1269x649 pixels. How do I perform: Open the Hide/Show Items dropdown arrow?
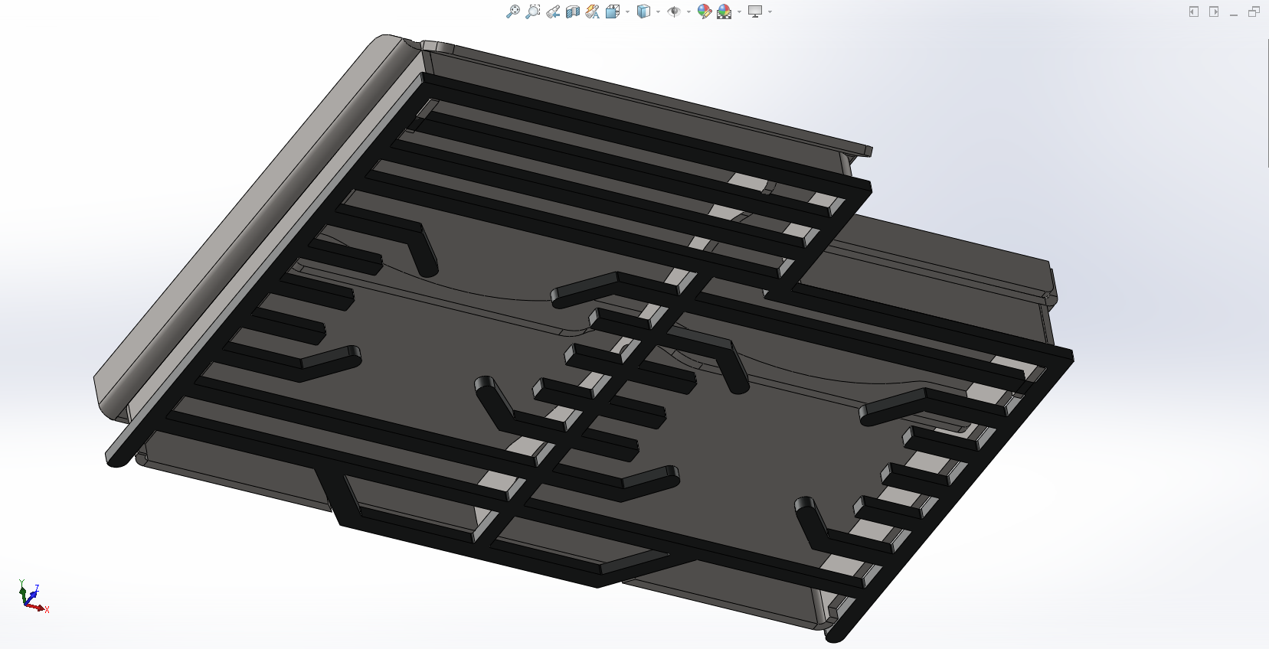coord(688,11)
